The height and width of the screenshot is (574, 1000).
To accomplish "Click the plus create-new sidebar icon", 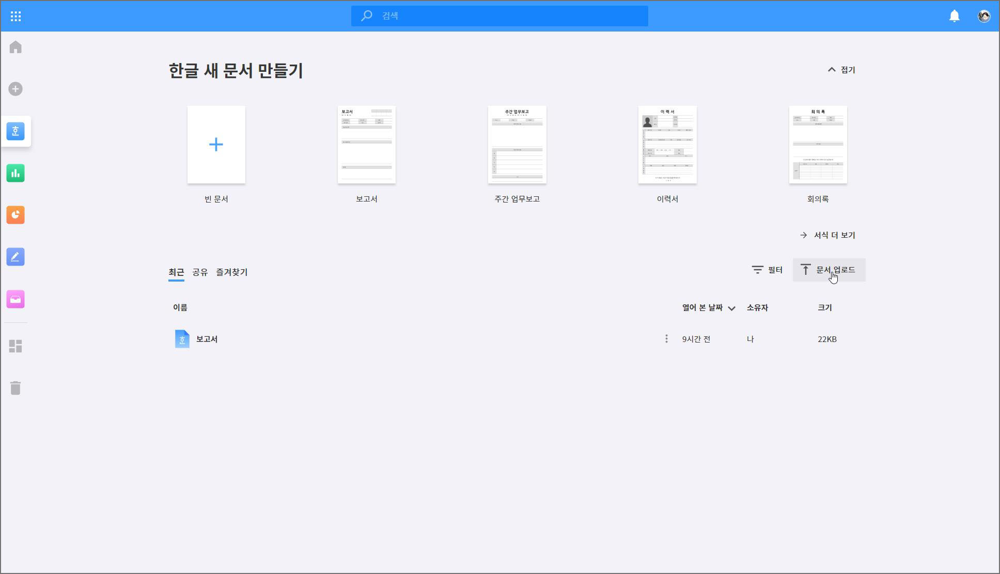I will click(x=15, y=89).
